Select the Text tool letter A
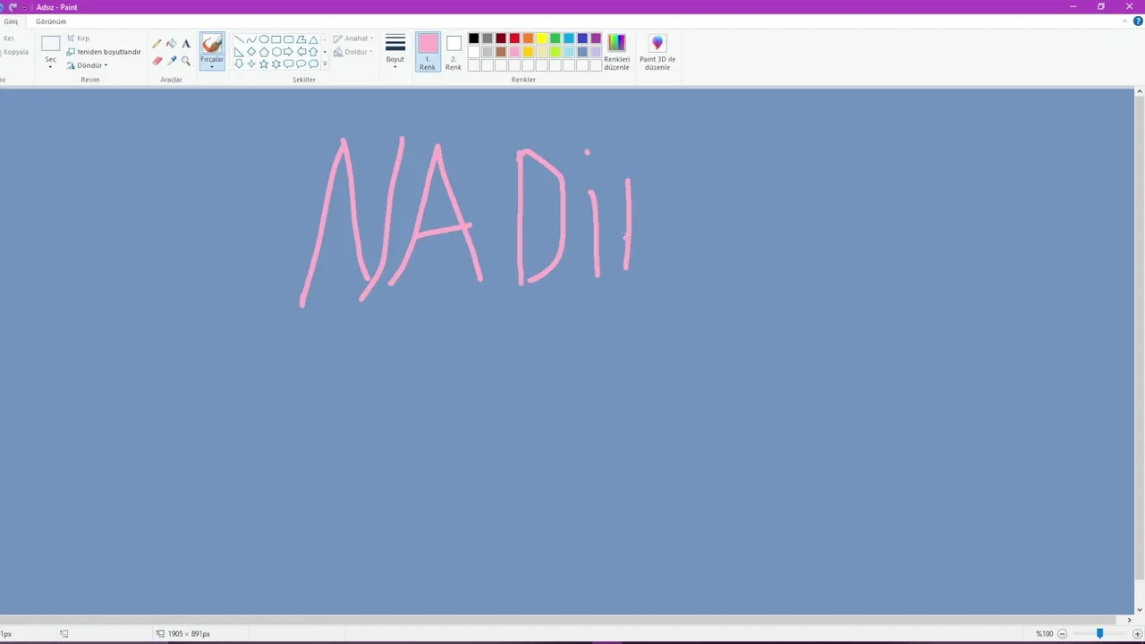 point(186,43)
